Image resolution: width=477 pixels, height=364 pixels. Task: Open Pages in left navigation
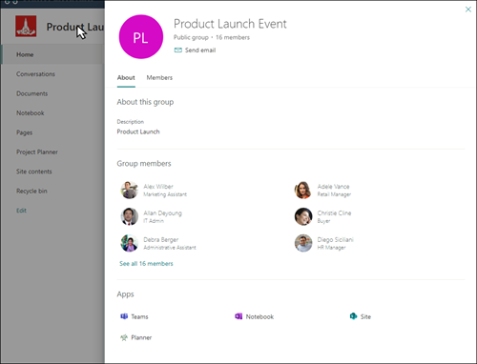24,132
